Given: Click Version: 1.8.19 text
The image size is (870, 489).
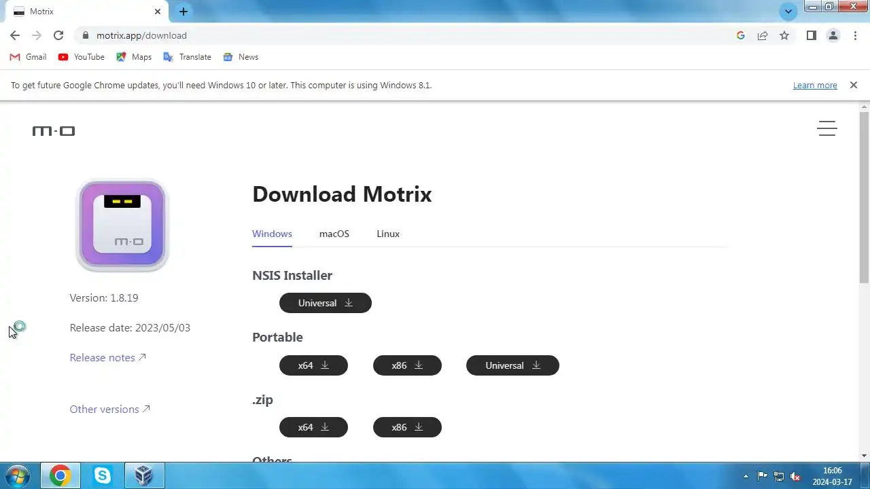Looking at the screenshot, I should click(x=104, y=297).
